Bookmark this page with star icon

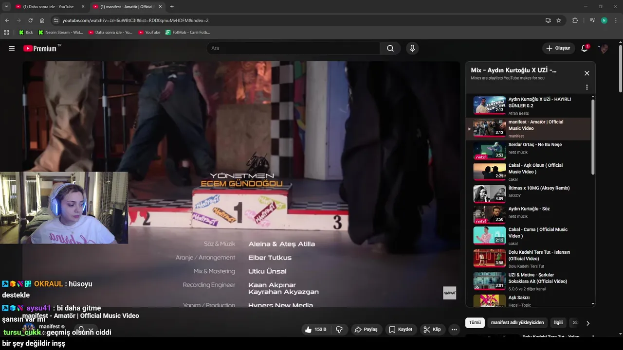(559, 20)
